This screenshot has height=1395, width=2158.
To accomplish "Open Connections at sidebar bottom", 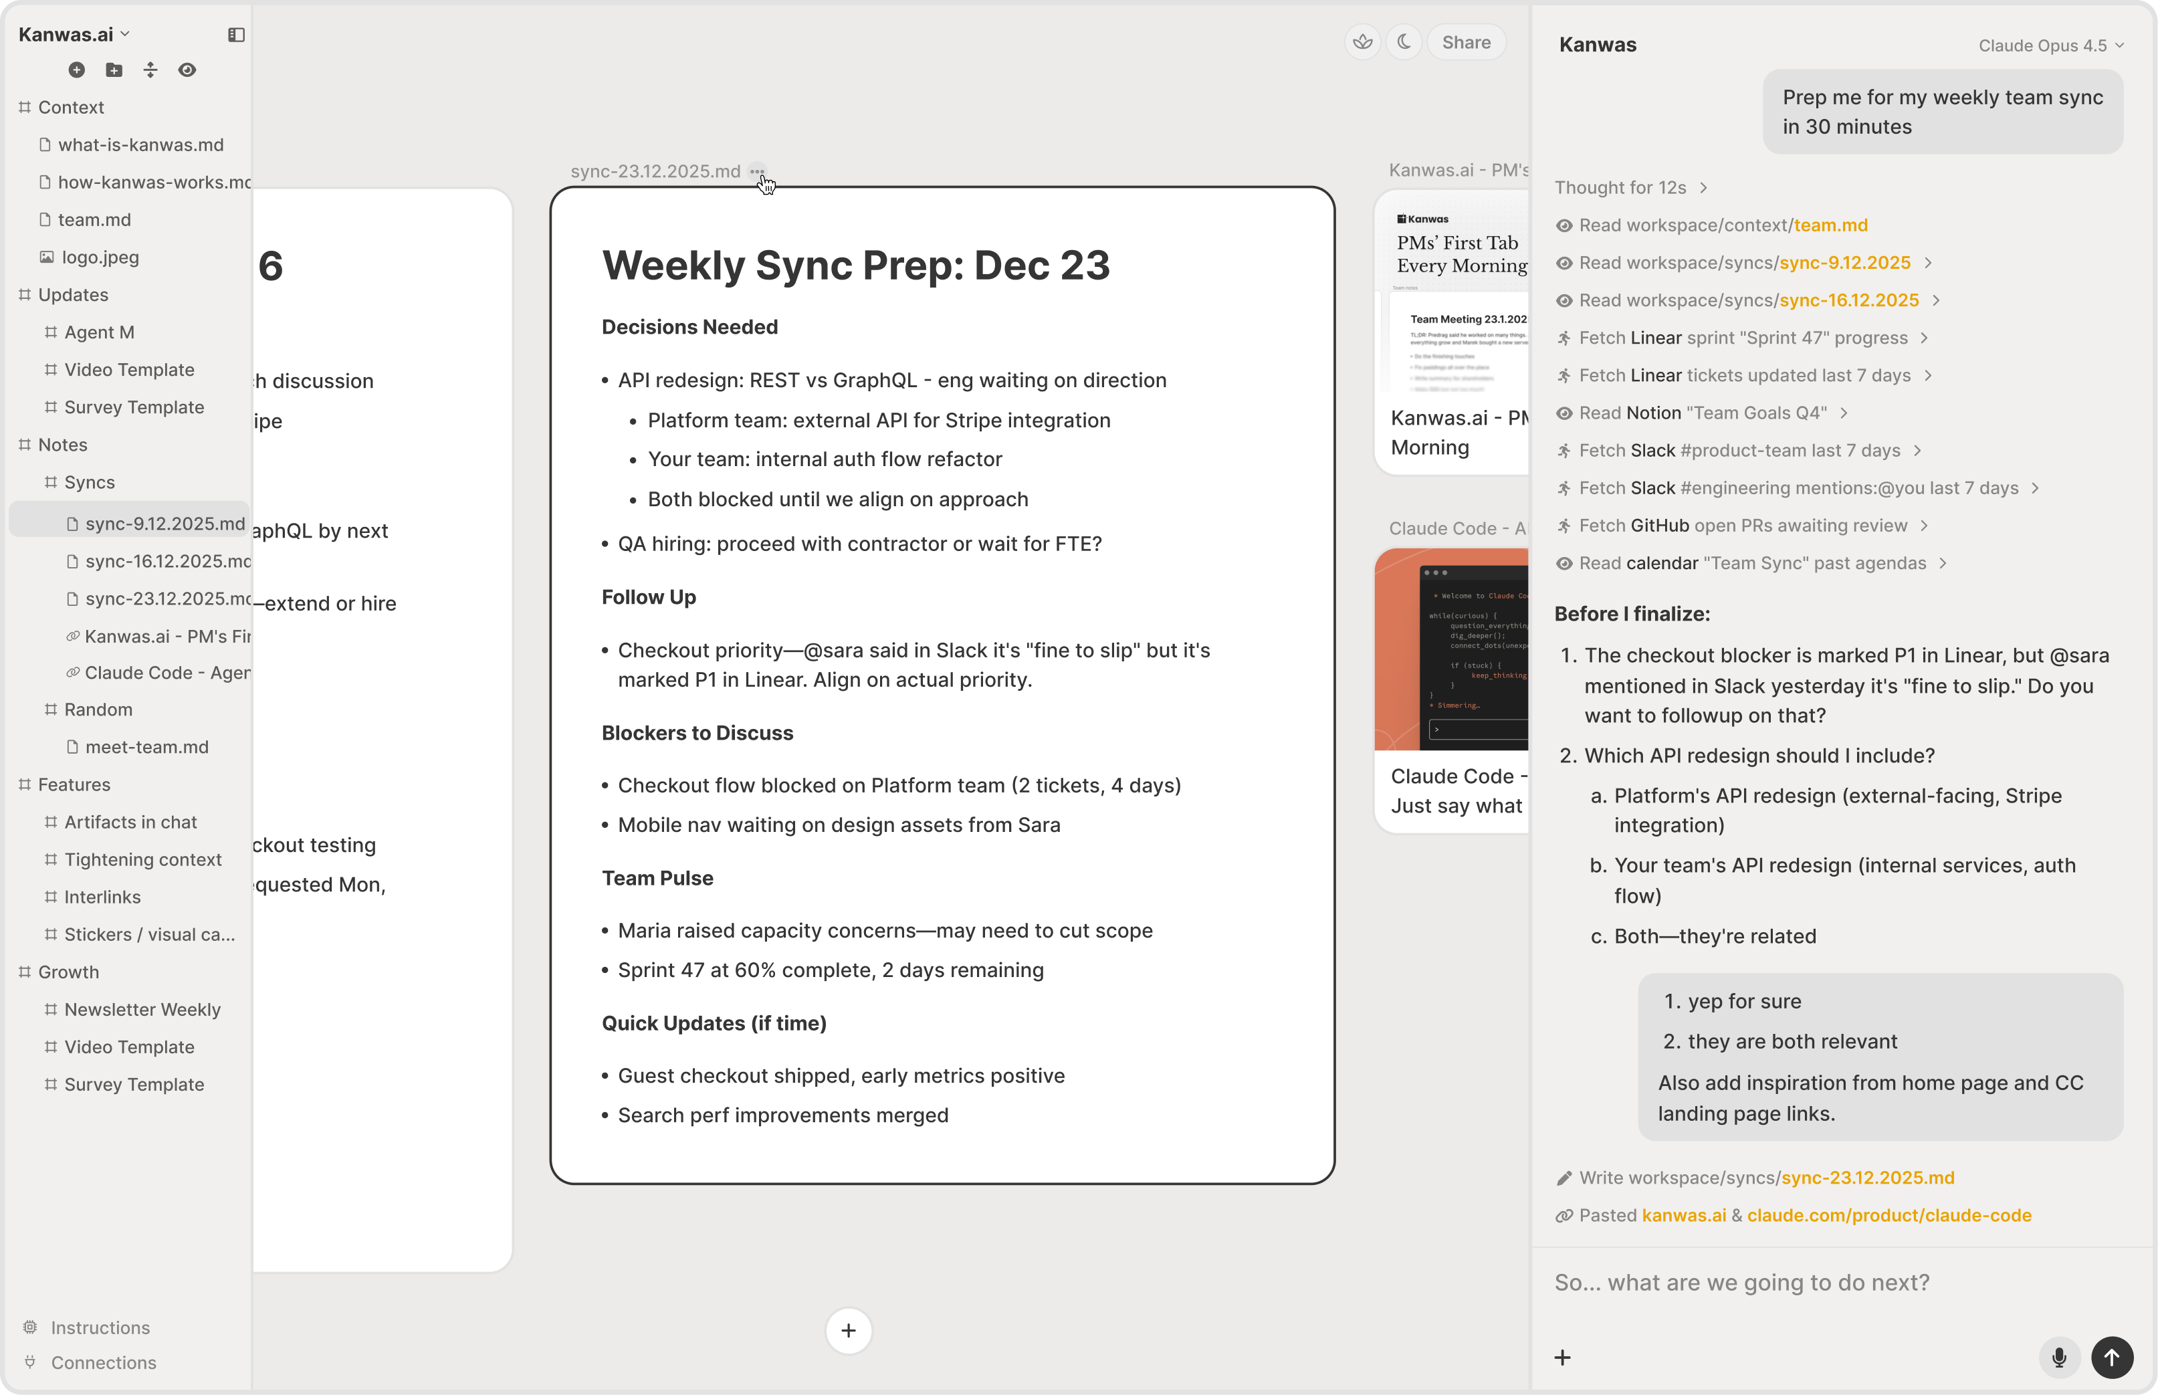I will point(103,1362).
